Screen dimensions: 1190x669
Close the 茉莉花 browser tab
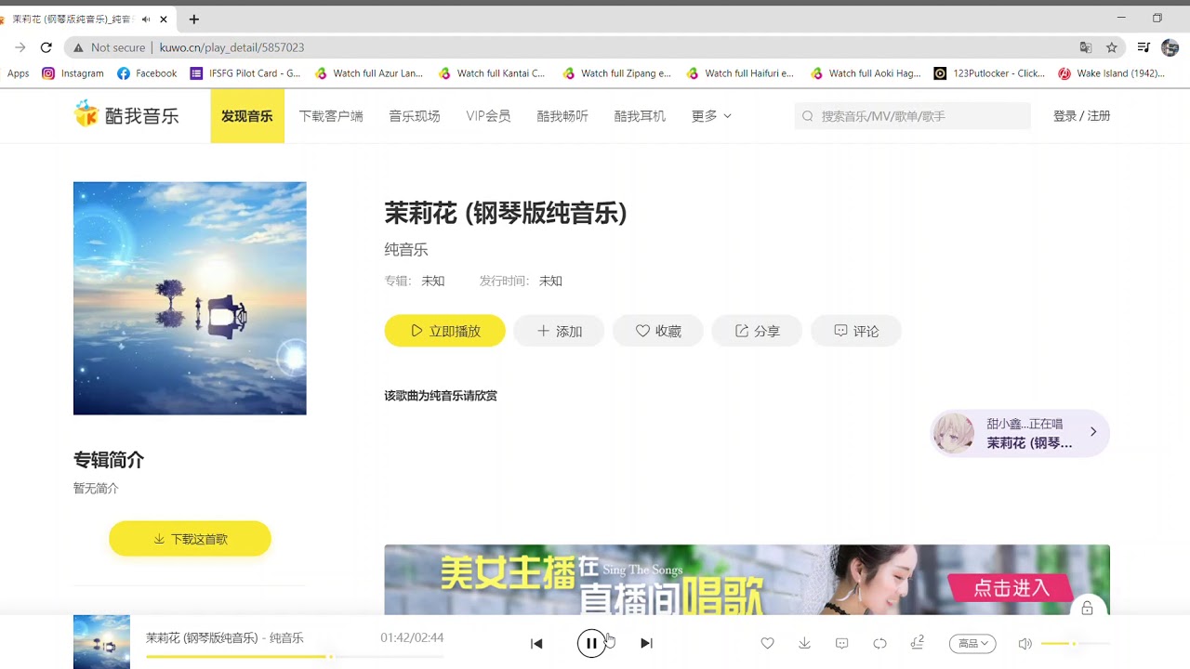tap(165, 20)
